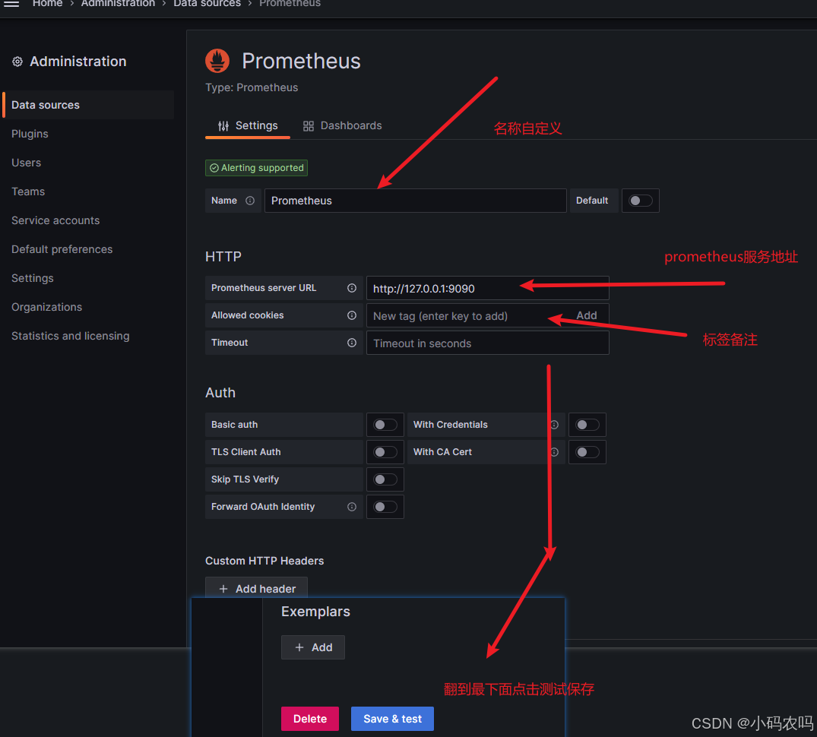Select Plugins in the sidebar
817x737 pixels.
[30, 134]
